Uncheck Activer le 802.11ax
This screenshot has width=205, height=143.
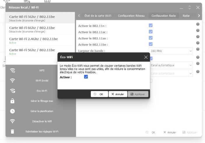click(x=150, y=38)
